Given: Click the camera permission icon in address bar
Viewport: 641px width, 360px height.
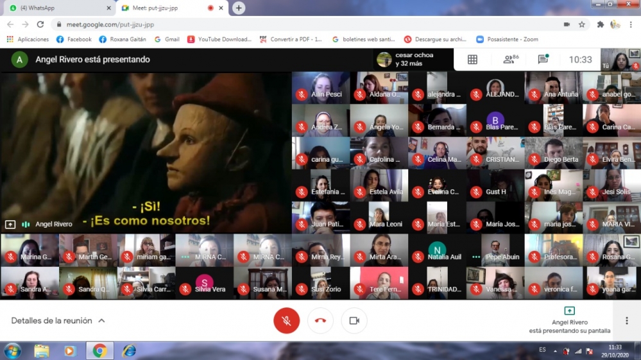Looking at the screenshot, I should pyautogui.click(x=567, y=24).
